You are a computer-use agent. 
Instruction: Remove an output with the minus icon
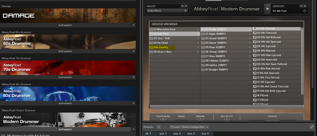pyautogui.click(x=165, y=127)
